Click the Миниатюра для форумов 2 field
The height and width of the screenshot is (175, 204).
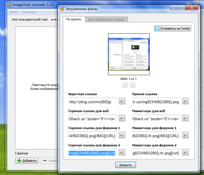coord(156,153)
